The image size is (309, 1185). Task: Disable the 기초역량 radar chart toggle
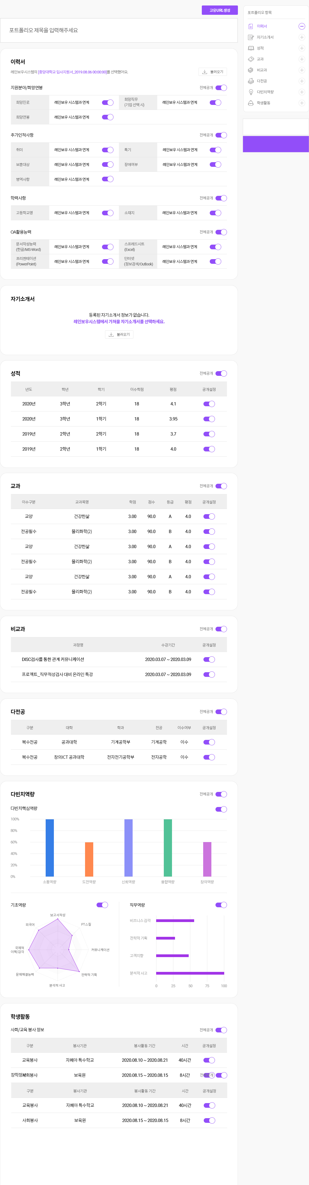(x=102, y=905)
